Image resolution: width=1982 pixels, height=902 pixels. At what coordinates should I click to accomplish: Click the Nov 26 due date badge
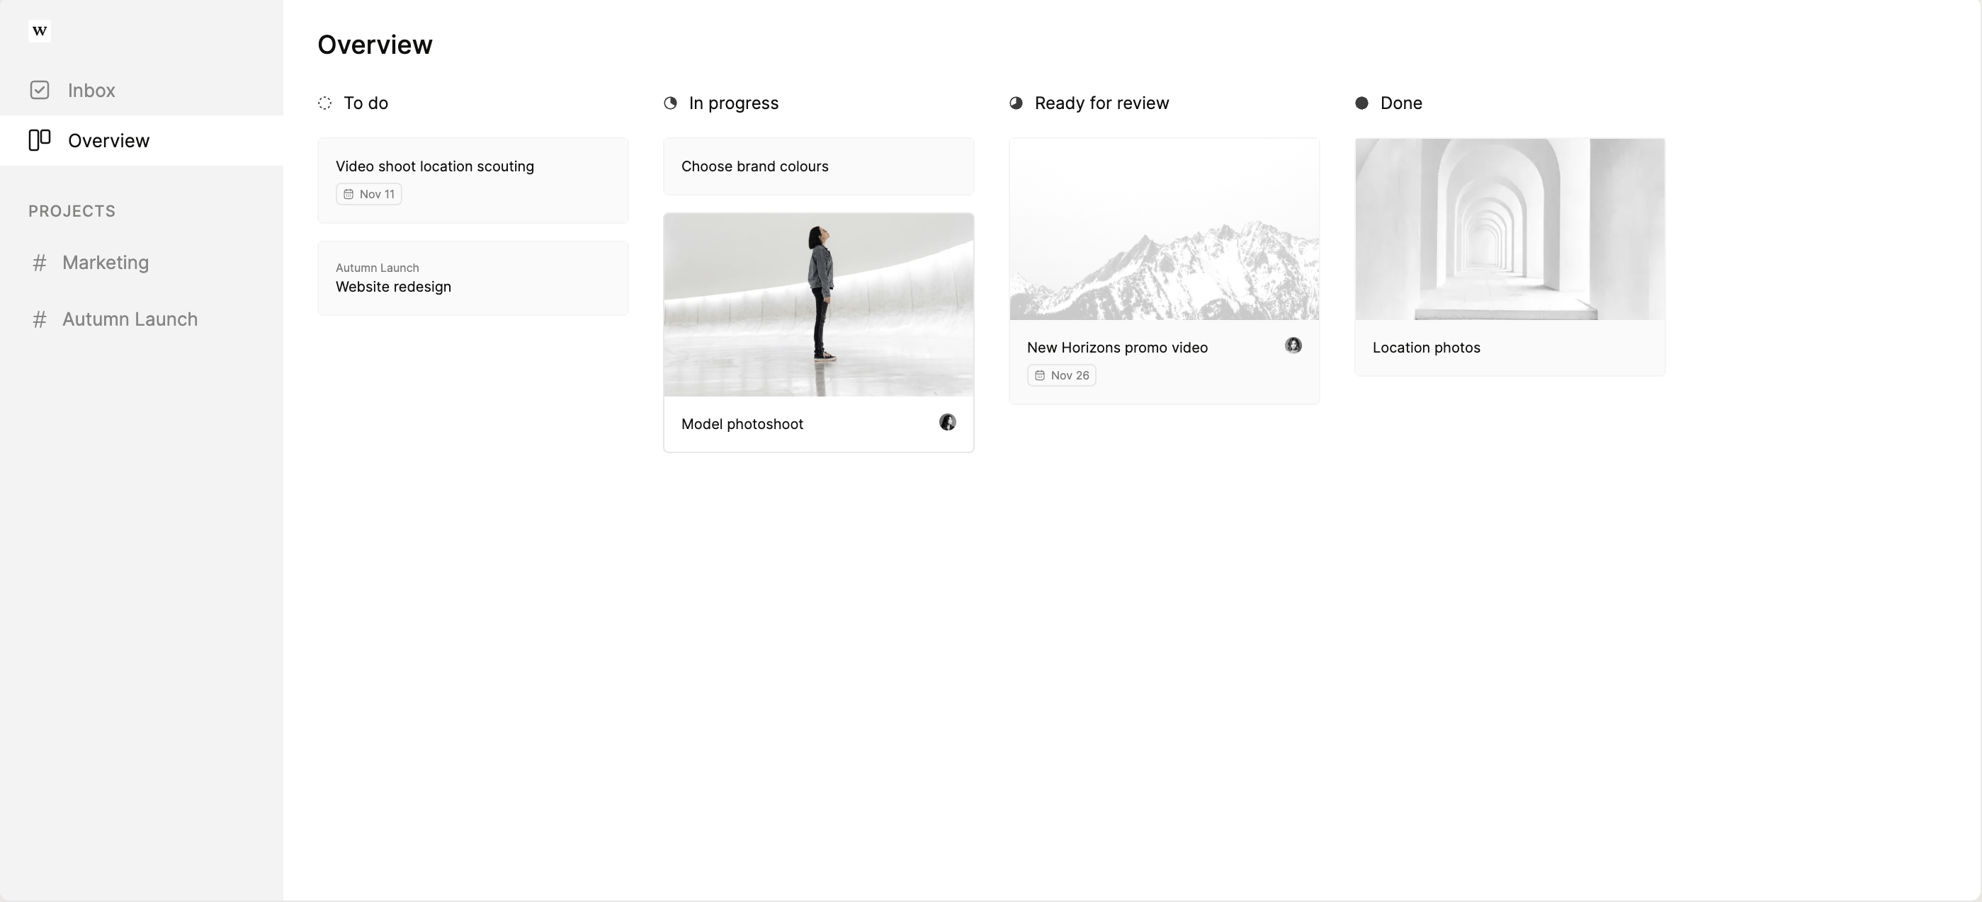click(x=1061, y=375)
